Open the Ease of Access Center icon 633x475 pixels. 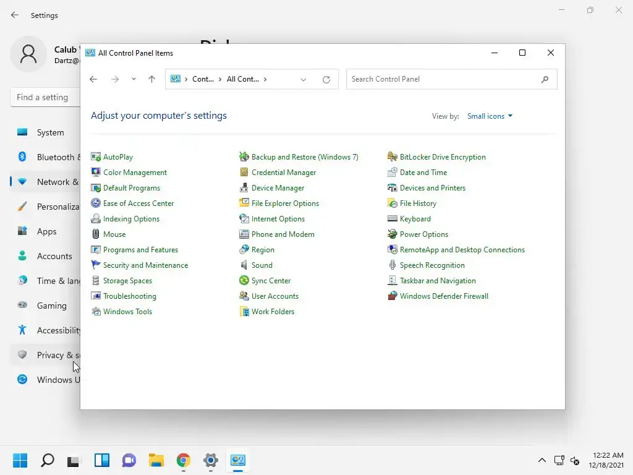pyautogui.click(x=96, y=203)
